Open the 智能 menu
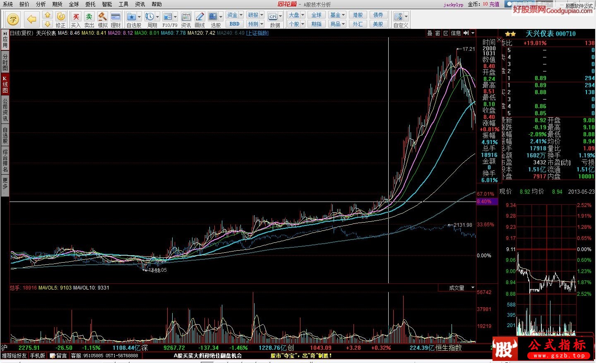This screenshot has width=596, height=363. pyautogui.click(x=107, y=4)
